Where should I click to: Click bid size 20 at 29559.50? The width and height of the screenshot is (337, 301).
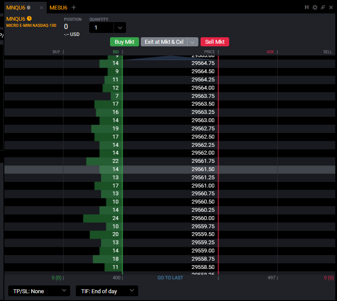coord(115,234)
